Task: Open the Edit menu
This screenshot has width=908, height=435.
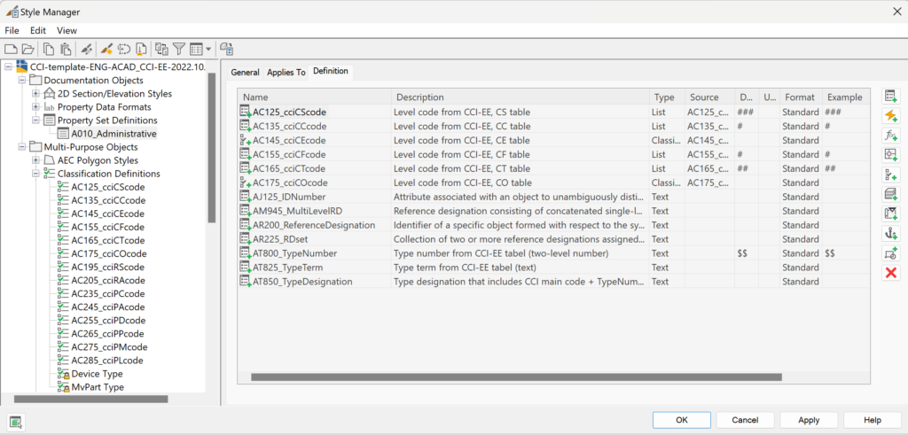Action: point(38,31)
